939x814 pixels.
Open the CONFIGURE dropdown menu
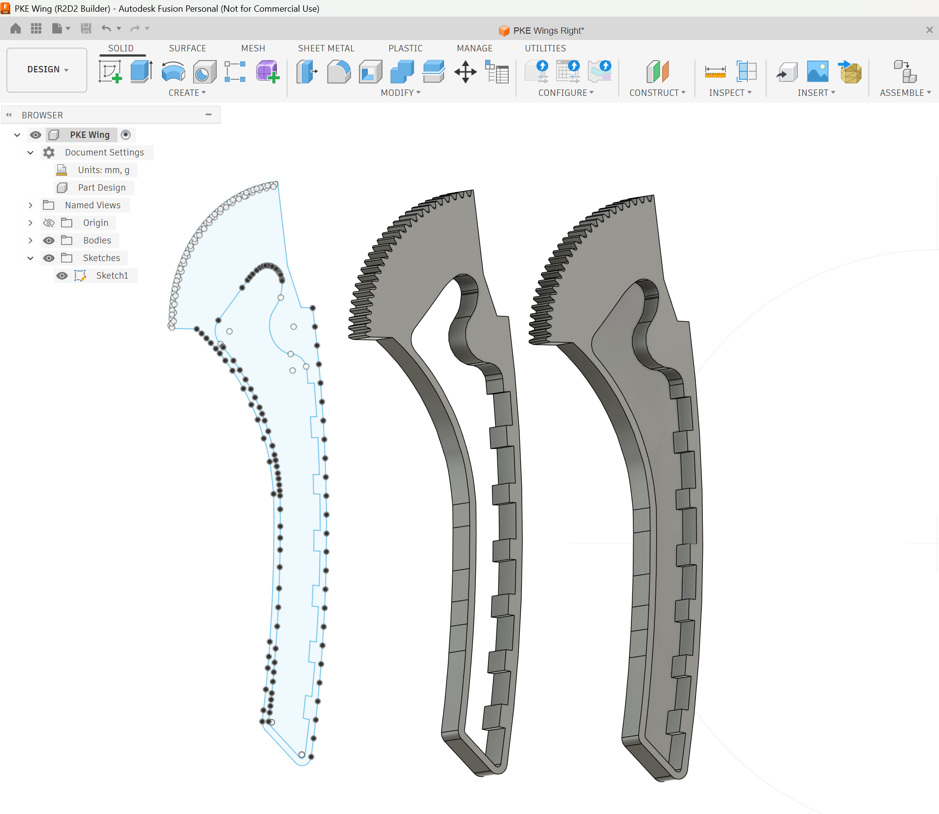[x=566, y=93]
